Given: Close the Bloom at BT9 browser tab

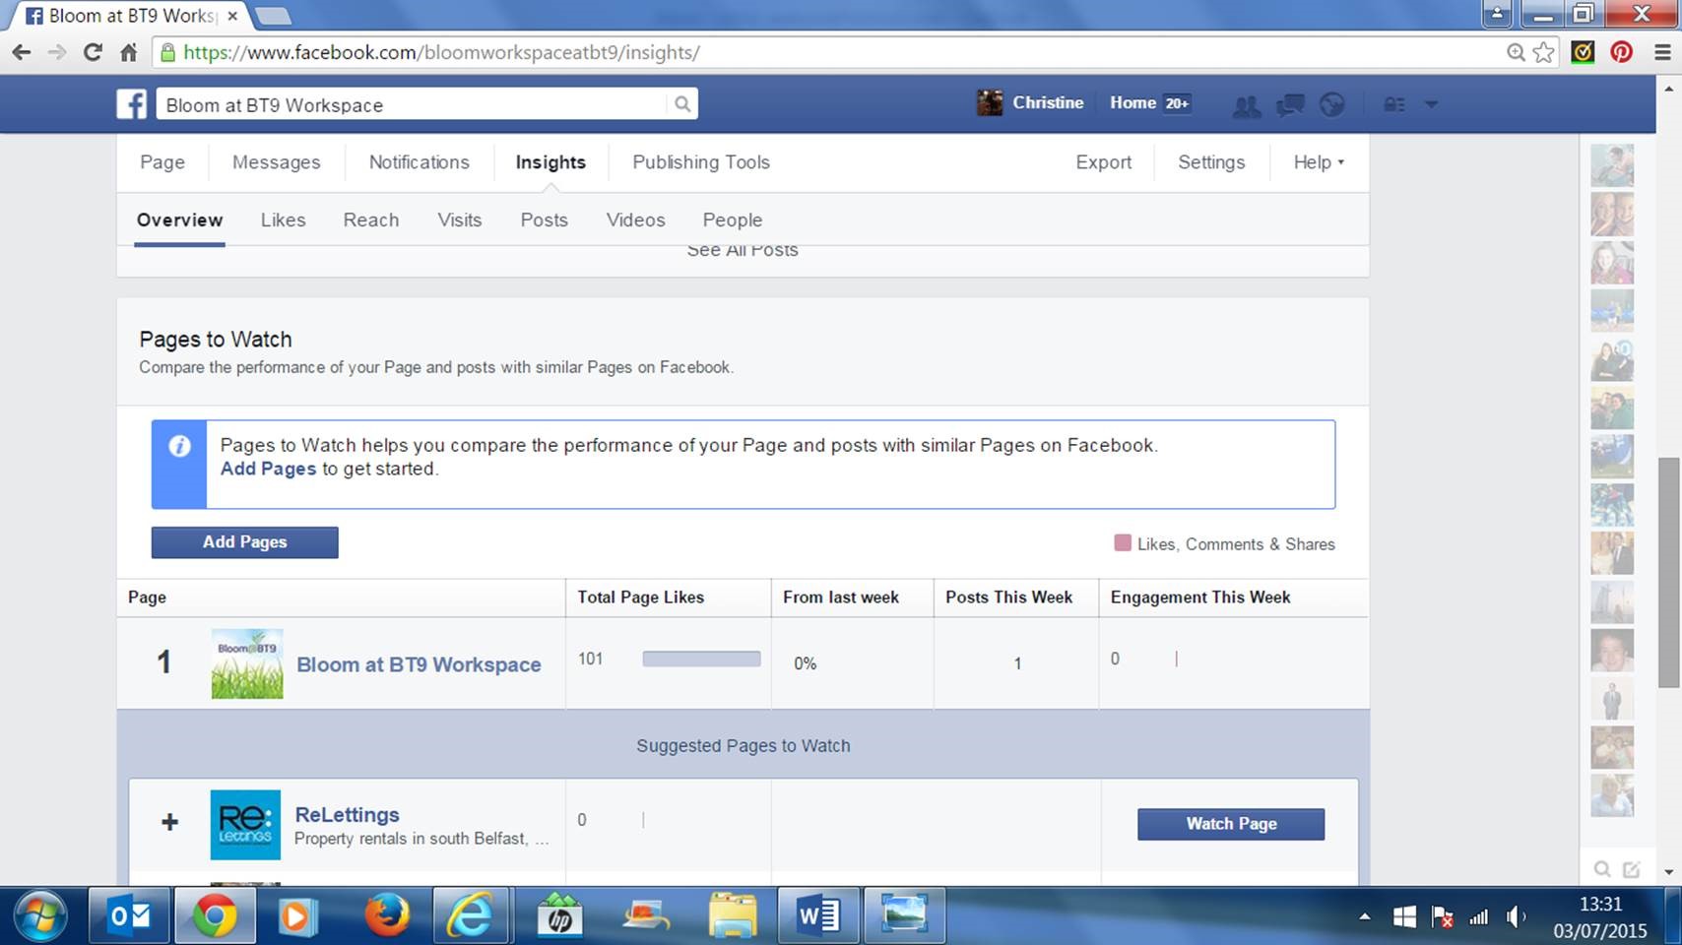Looking at the screenshot, I should (232, 16).
